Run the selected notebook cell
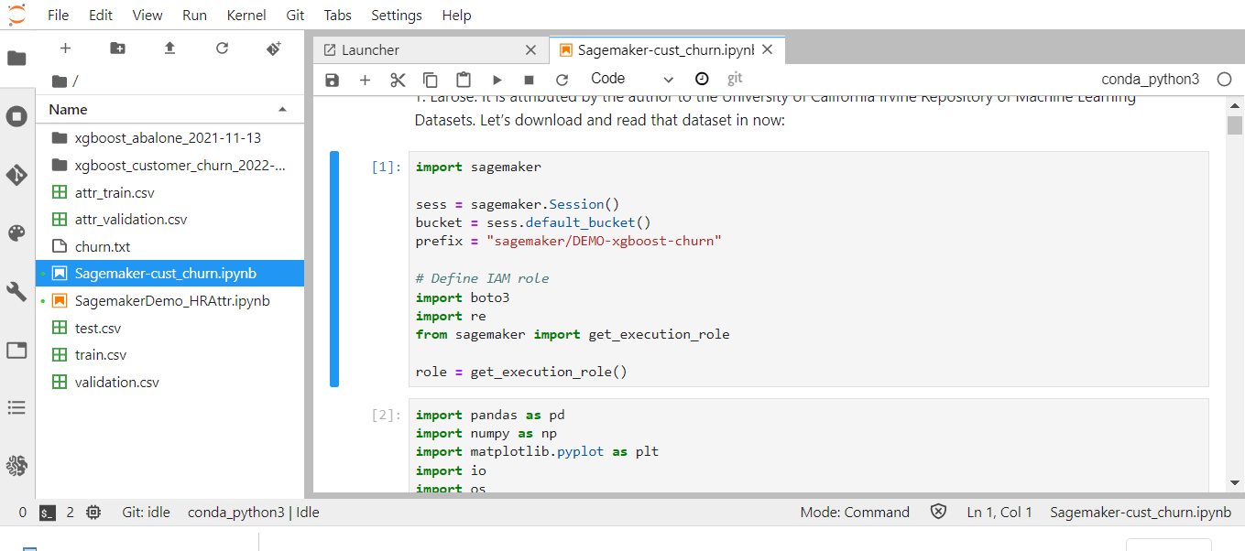 (x=496, y=80)
